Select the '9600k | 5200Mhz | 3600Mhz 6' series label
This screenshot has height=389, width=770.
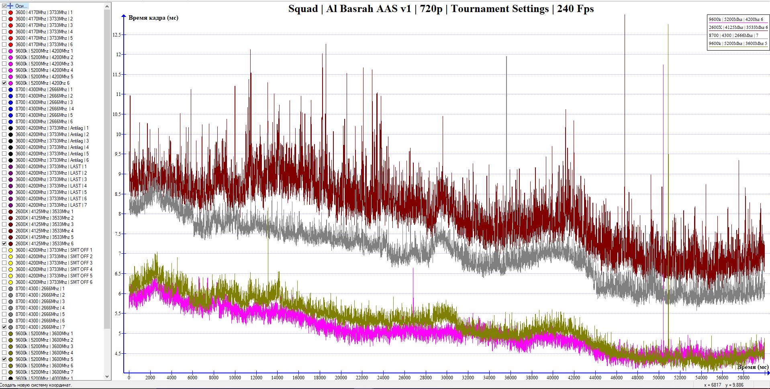click(x=44, y=366)
